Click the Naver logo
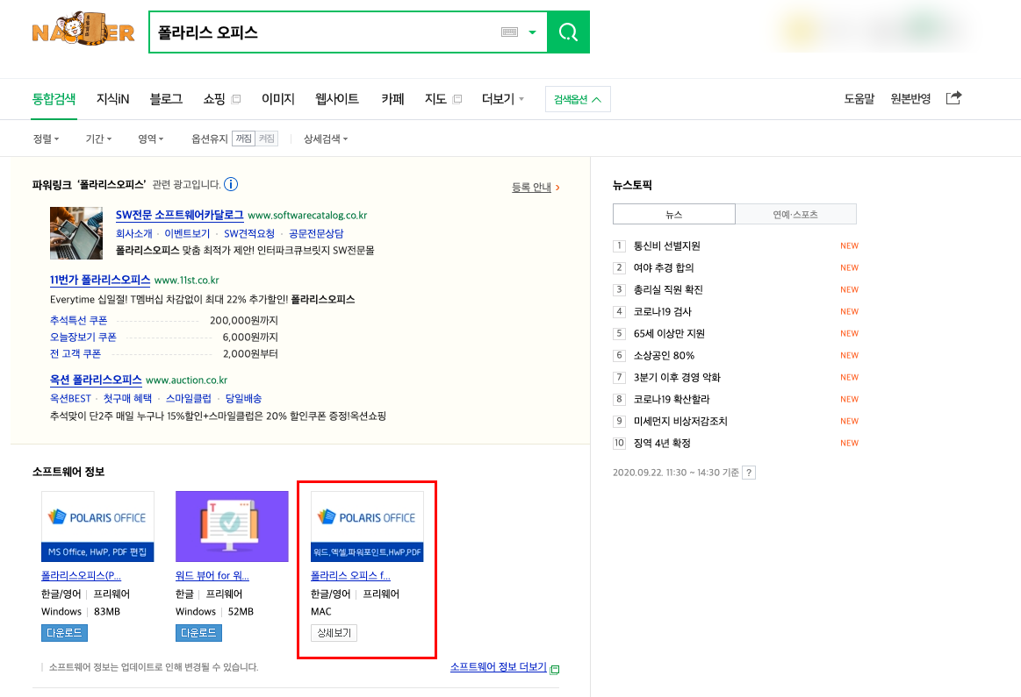Viewport: 1021px width, 697px height. point(83,29)
